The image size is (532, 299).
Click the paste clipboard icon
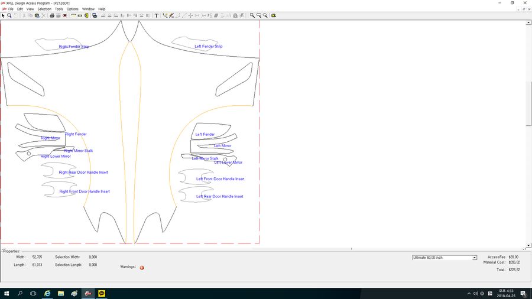pos(37,15)
